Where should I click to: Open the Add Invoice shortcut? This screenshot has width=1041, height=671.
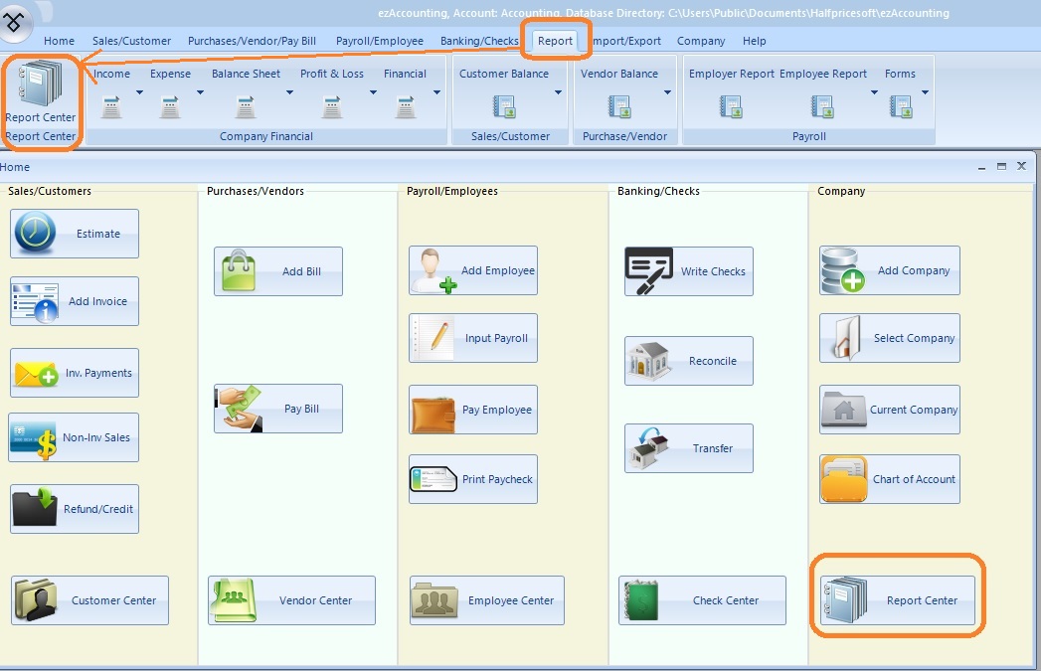(75, 302)
